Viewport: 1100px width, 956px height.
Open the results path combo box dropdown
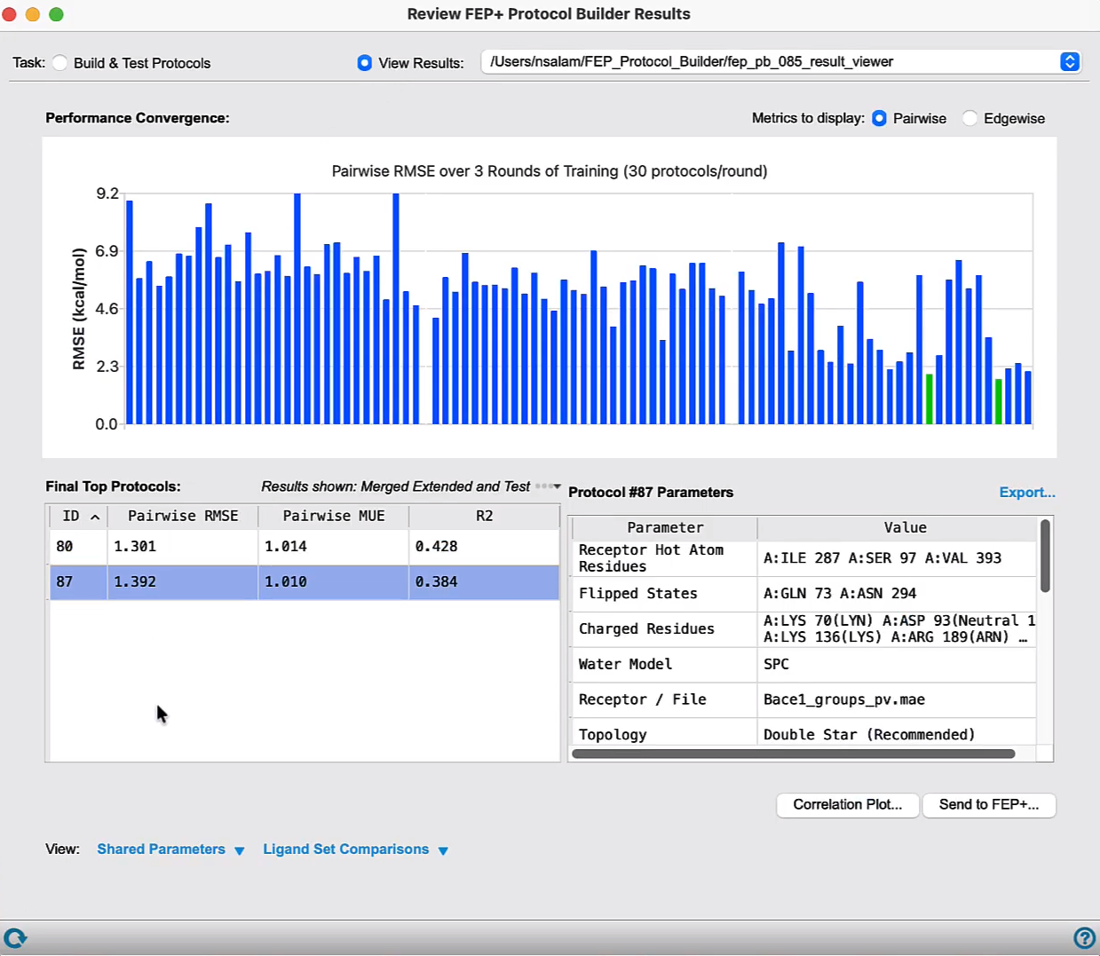point(1070,61)
